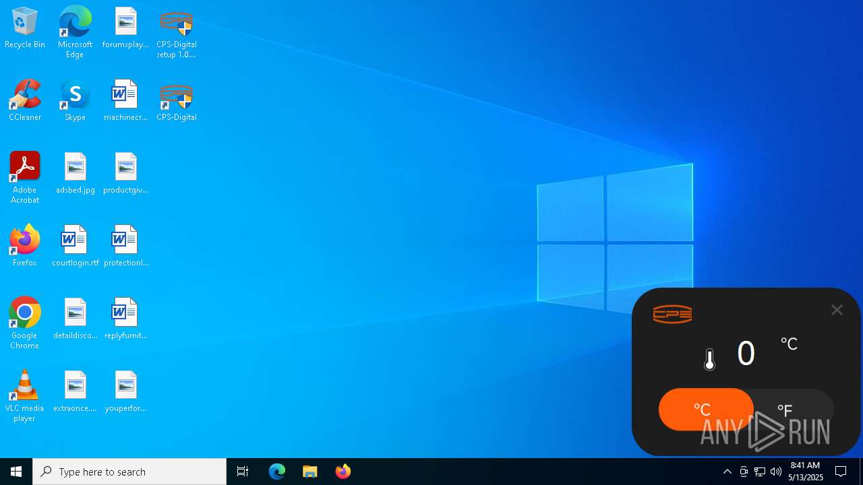Close the CPS temperature widget
Image resolution: width=863 pixels, height=485 pixels.
click(x=837, y=310)
